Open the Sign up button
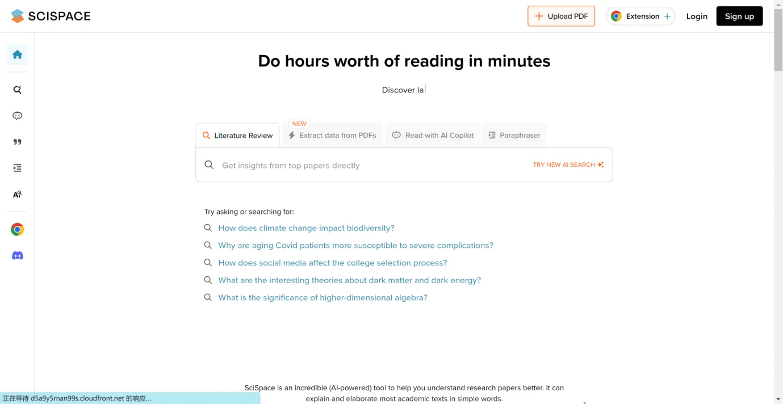Screen dimensions: 783x404 [739, 16]
